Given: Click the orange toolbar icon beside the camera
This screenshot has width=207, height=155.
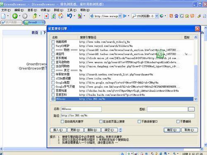Looking at the screenshot, I should point(192,16).
